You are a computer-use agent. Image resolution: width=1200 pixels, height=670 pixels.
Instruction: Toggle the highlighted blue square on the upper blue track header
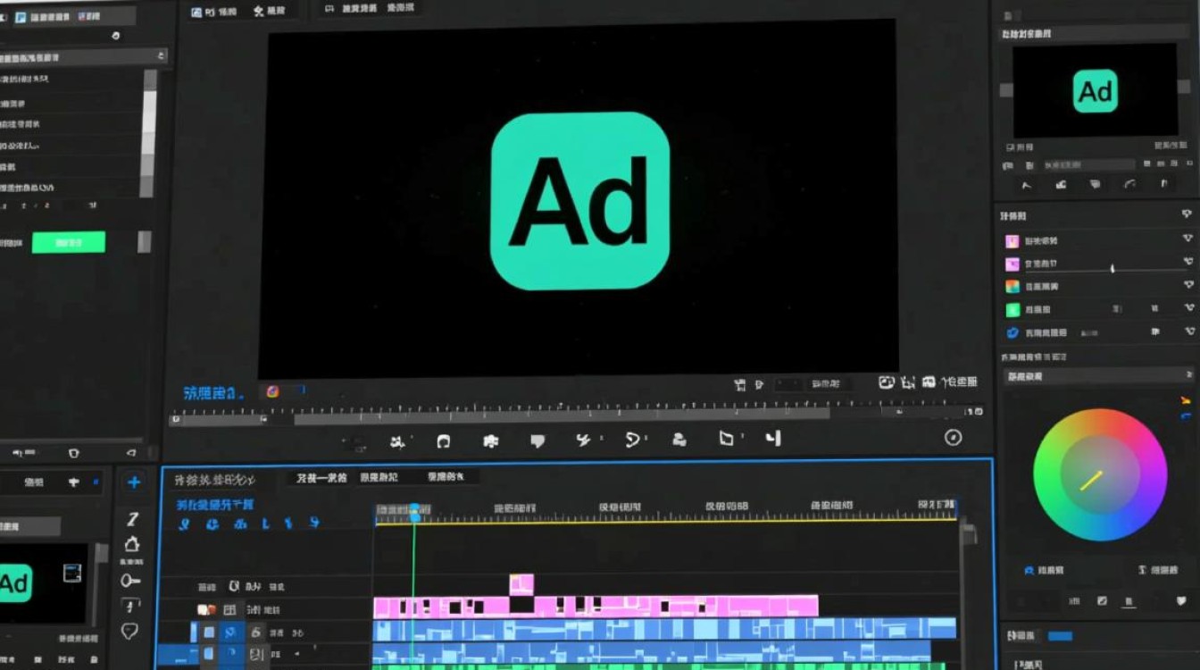click(230, 632)
